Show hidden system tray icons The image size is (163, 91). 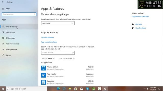[145, 89]
